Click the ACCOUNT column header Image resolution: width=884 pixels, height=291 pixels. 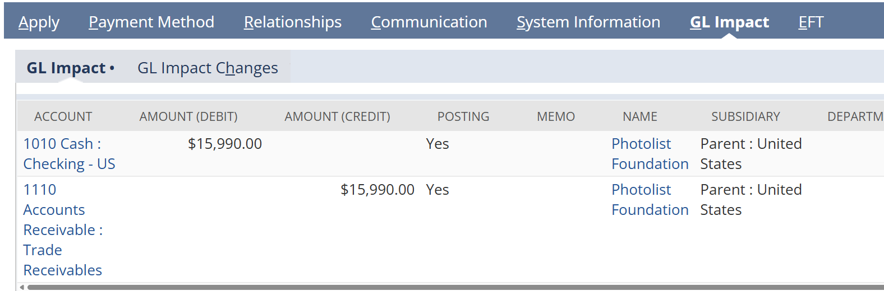tap(63, 116)
